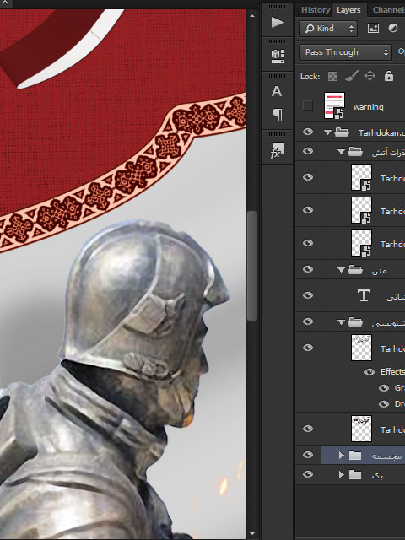Open the Paragraph panel icon

tap(278, 115)
